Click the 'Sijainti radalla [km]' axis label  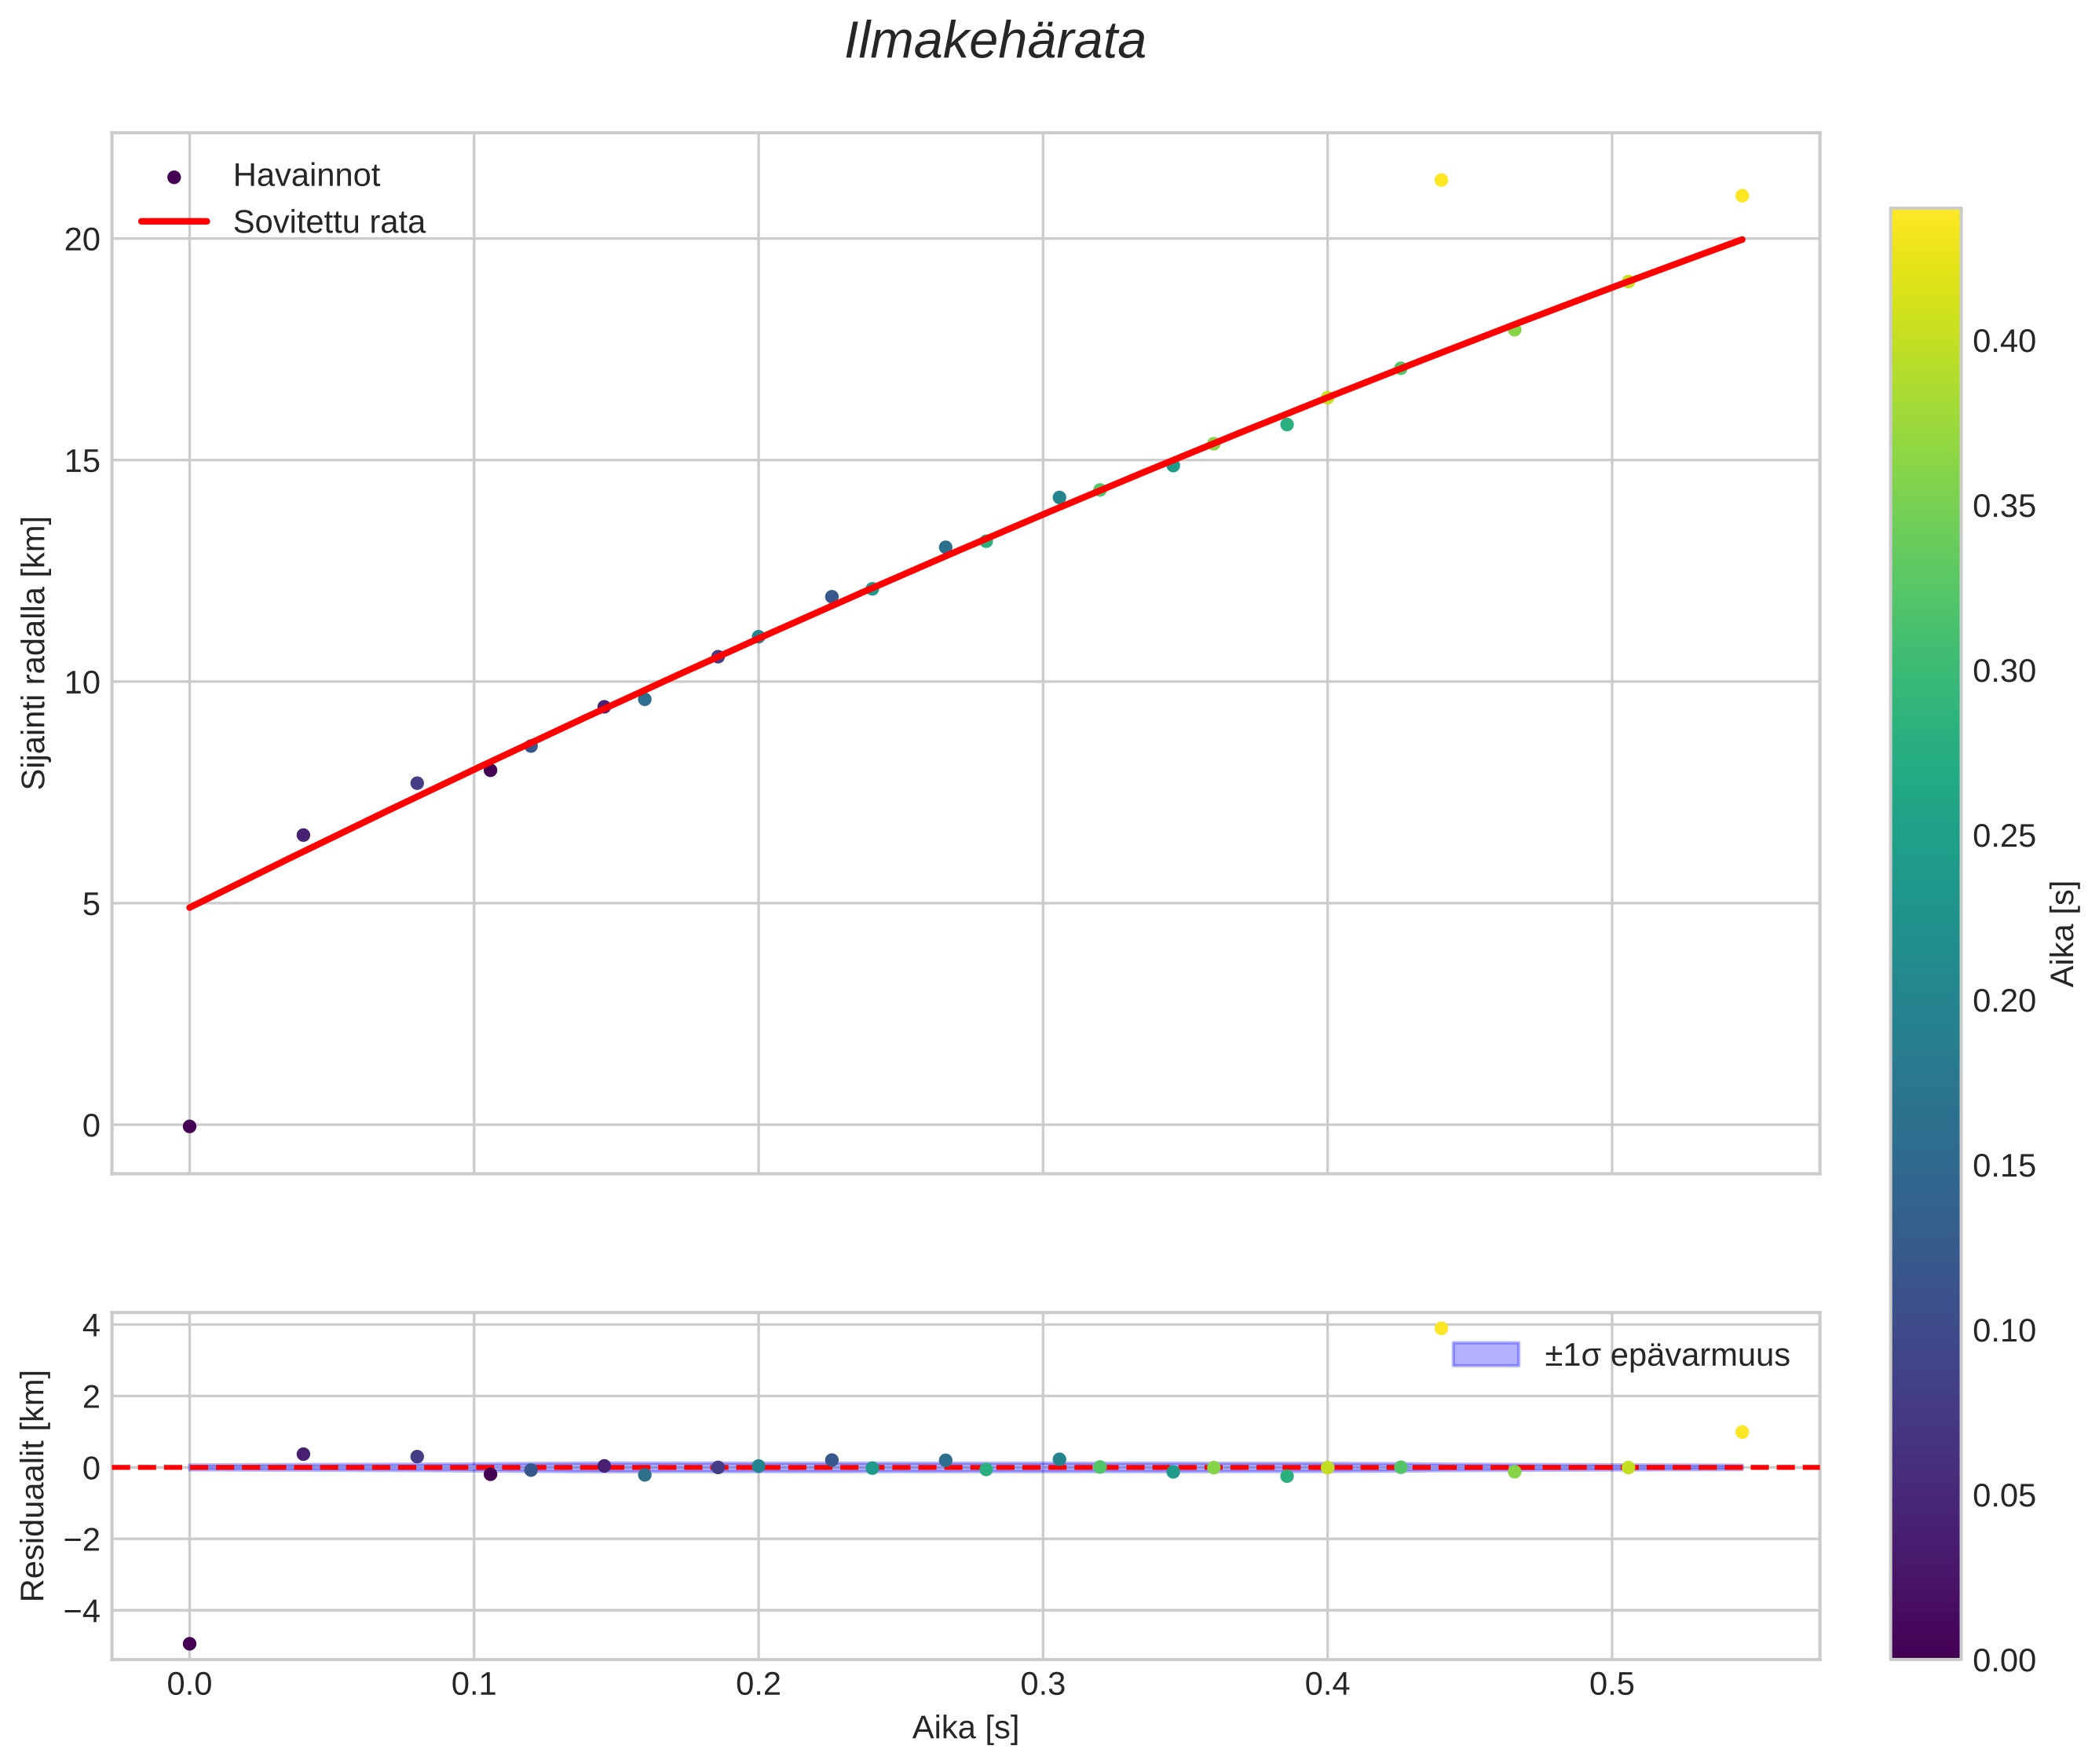point(34,652)
